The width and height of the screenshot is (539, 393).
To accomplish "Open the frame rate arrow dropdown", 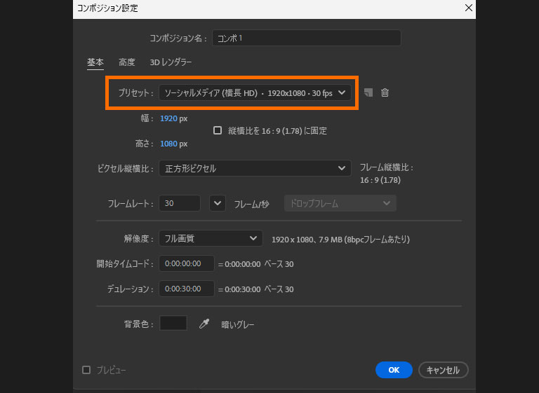I will tap(218, 203).
